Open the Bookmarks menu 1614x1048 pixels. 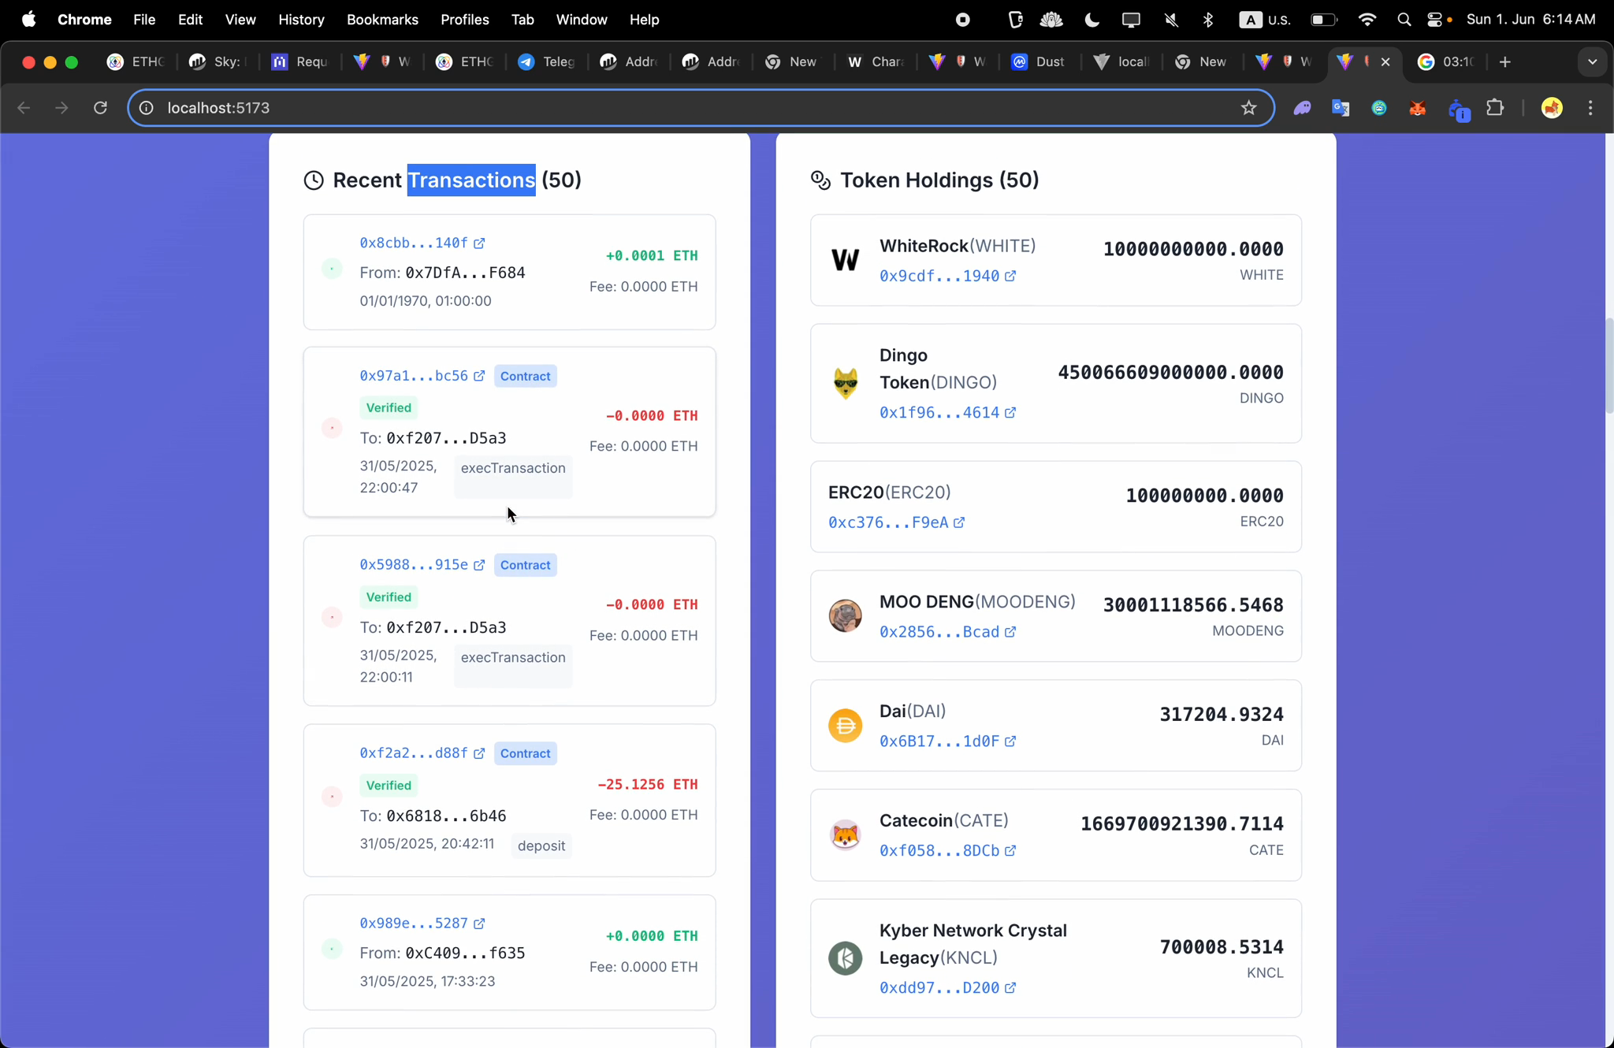tap(382, 20)
